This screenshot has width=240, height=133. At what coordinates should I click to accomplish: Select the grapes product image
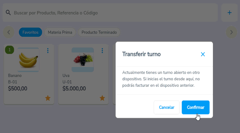83,60
